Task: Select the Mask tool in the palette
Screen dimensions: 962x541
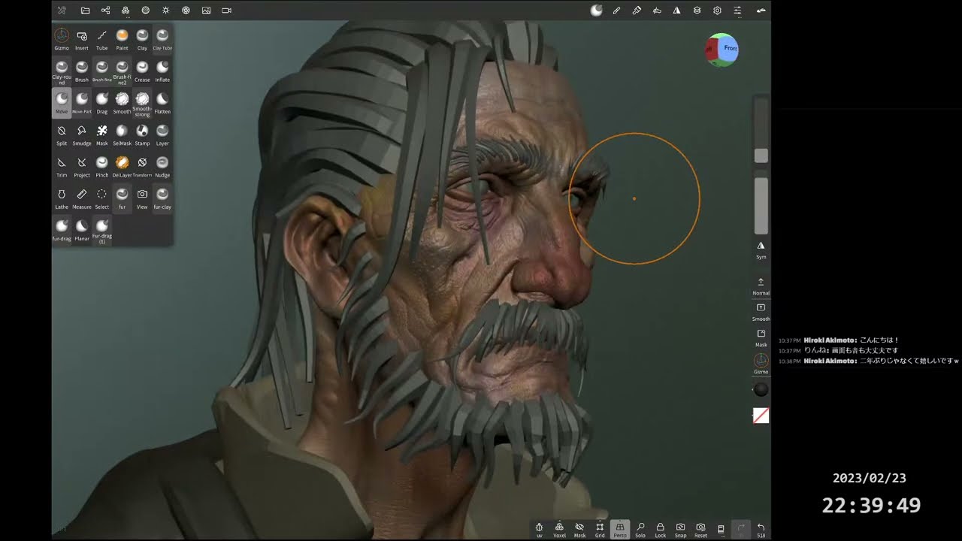Action: pos(102,134)
